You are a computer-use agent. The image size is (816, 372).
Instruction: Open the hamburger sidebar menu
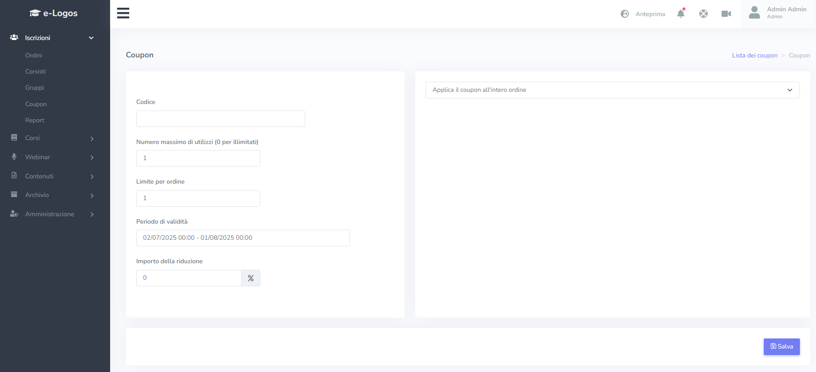[x=123, y=13]
